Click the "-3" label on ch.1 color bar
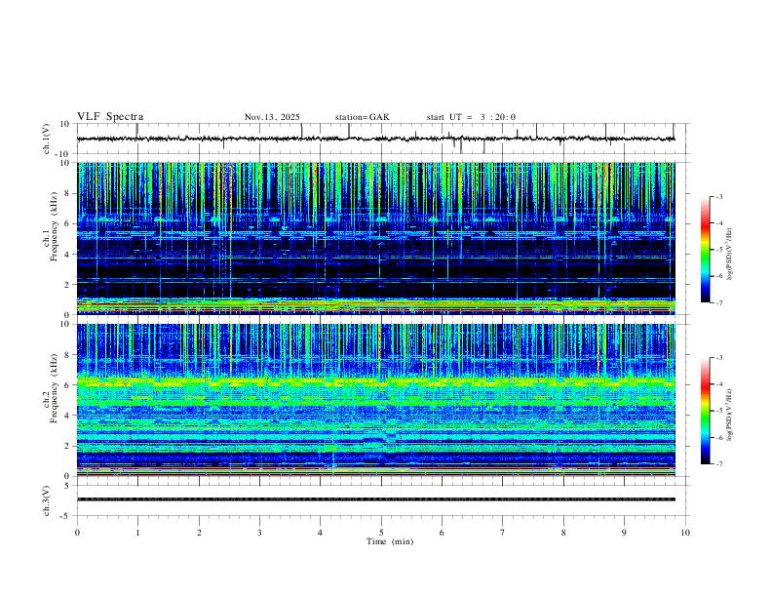This screenshot has height=597, width=772. [x=718, y=196]
